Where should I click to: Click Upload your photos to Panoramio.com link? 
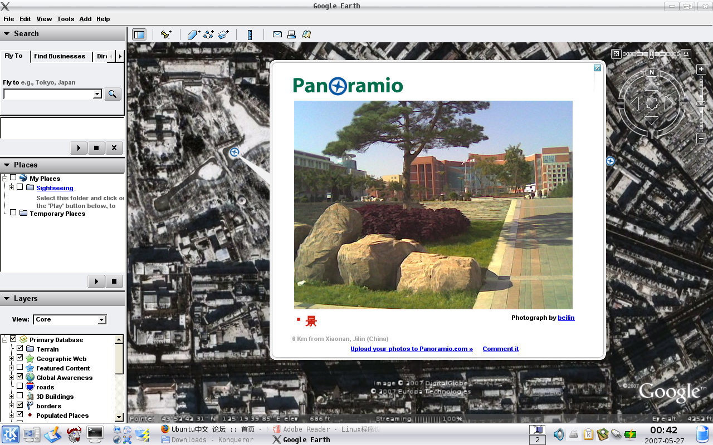pos(412,349)
